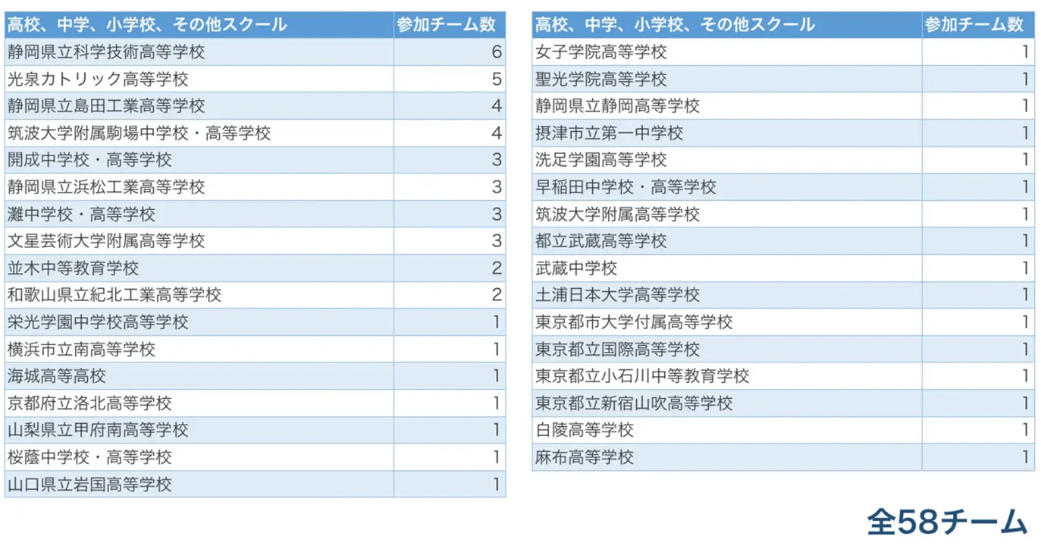Click the 女子学院高等学校 cell

coord(600,52)
